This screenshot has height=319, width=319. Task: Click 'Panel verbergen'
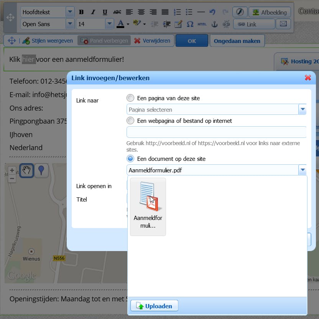tap(104, 41)
